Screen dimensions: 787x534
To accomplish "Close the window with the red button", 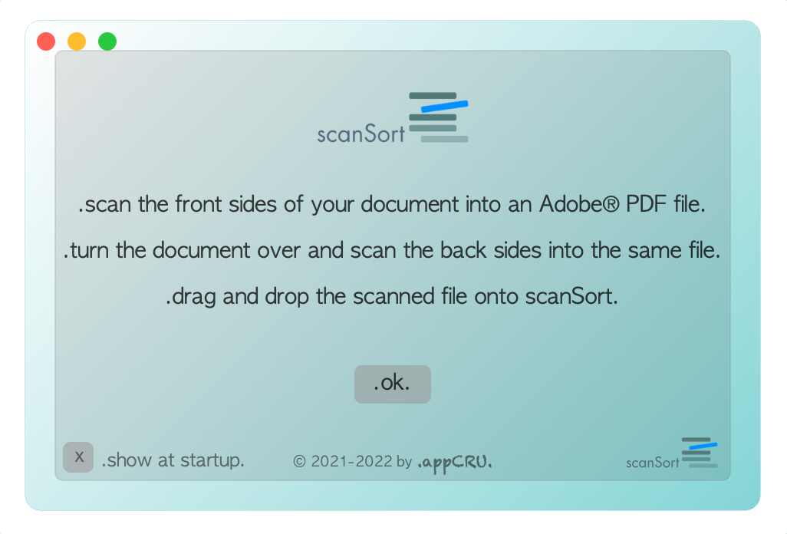I will coord(46,41).
